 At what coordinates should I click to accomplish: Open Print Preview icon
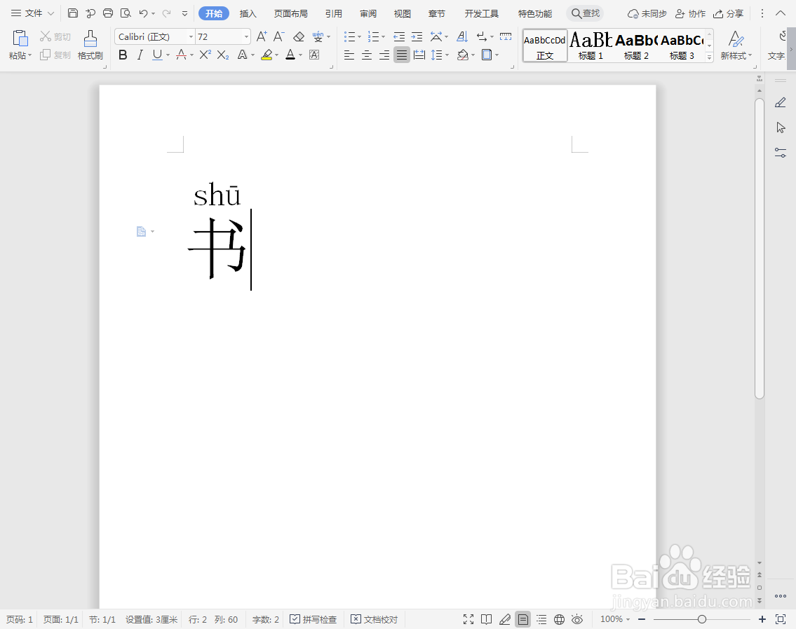click(x=126, y=13)
